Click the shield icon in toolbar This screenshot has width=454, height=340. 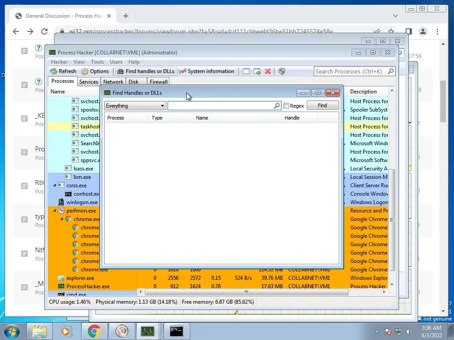pos(282,71)
